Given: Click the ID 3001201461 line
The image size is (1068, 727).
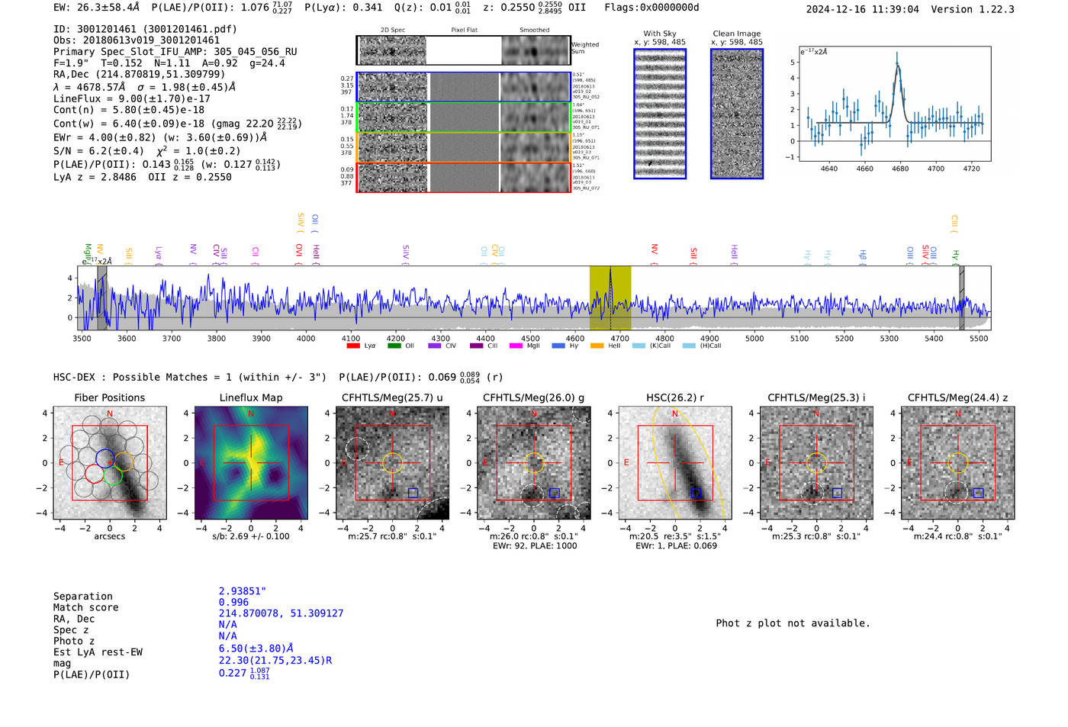Looking at the screenshot, I should 145,29.
